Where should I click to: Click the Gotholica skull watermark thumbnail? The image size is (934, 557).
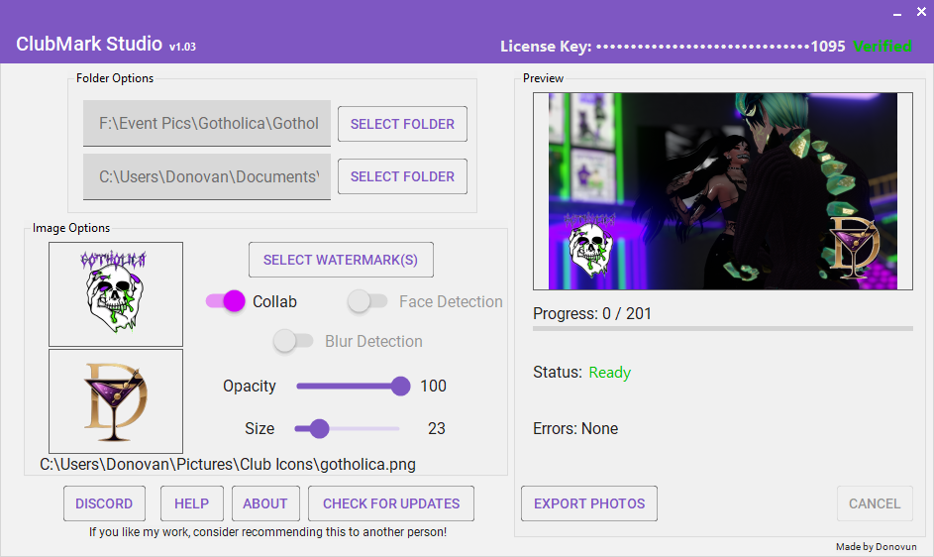(x=116, y=294)
